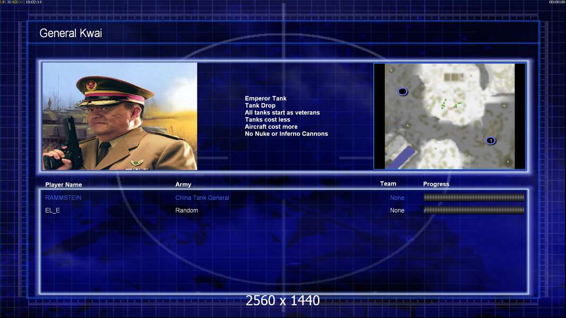This screenshot has height=318, width=566.
Task: Click the Player Name column header
Action: tap(64, 185)
